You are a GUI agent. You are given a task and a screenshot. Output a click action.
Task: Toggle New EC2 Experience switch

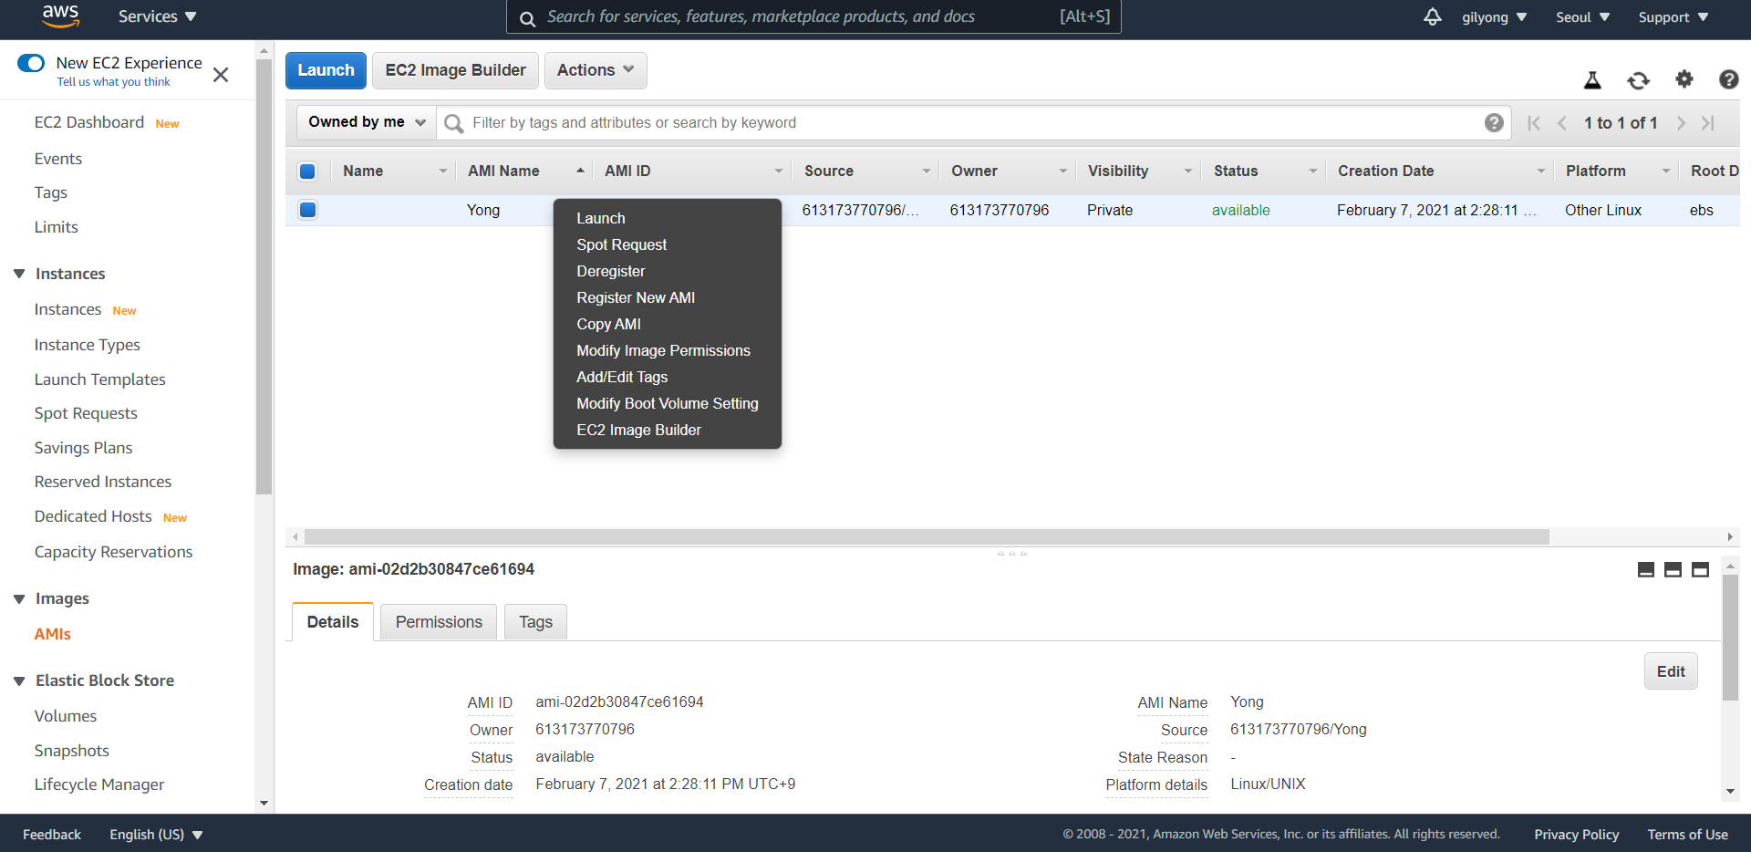coord(31,63)
